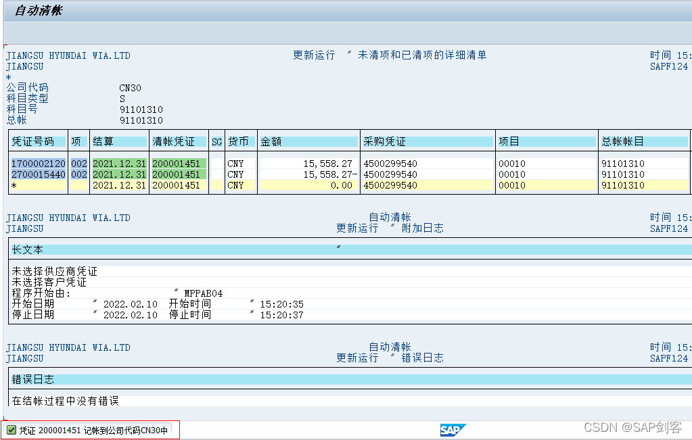The width and height of the screenshot is (692, 440).
Task: Click the CNY currency cell in the total row
Action: pyautogui.click(x=235, y=186)
